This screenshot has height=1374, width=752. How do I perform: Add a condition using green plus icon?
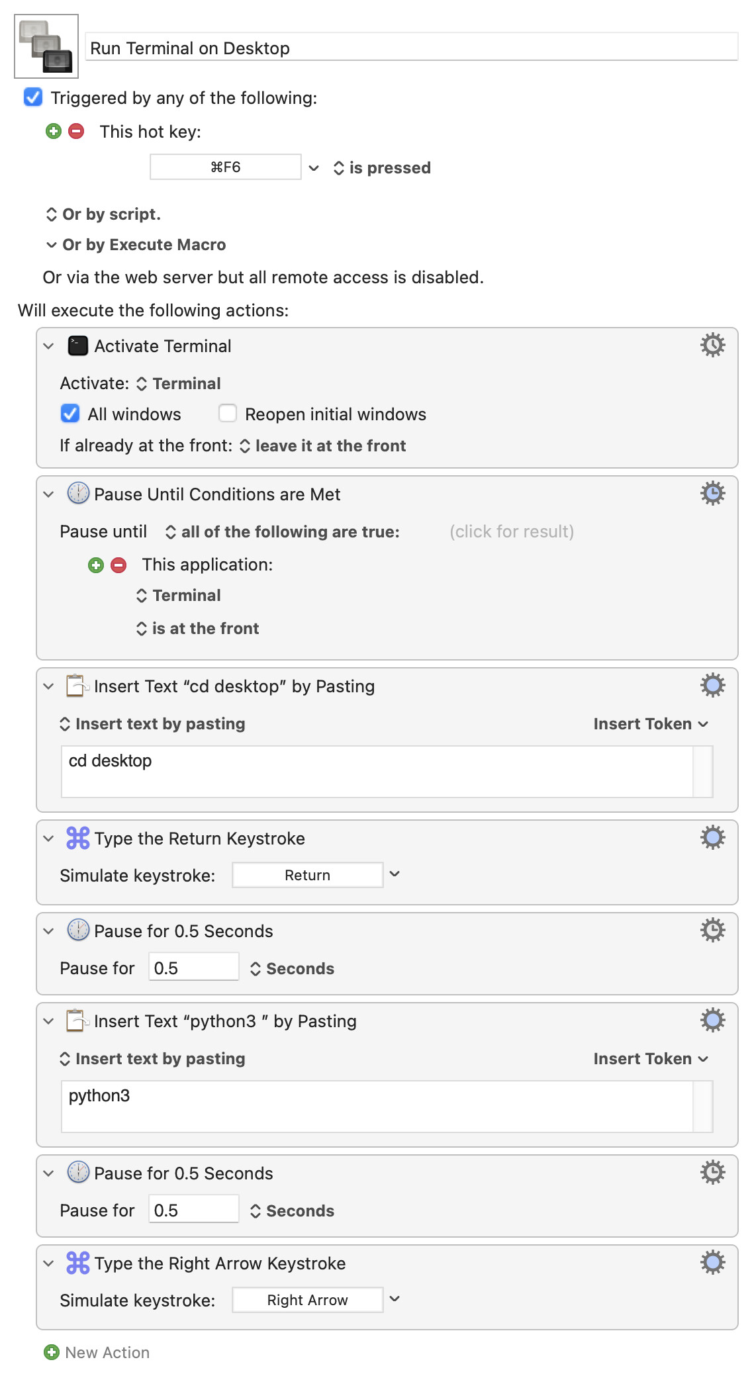(96, 565)
